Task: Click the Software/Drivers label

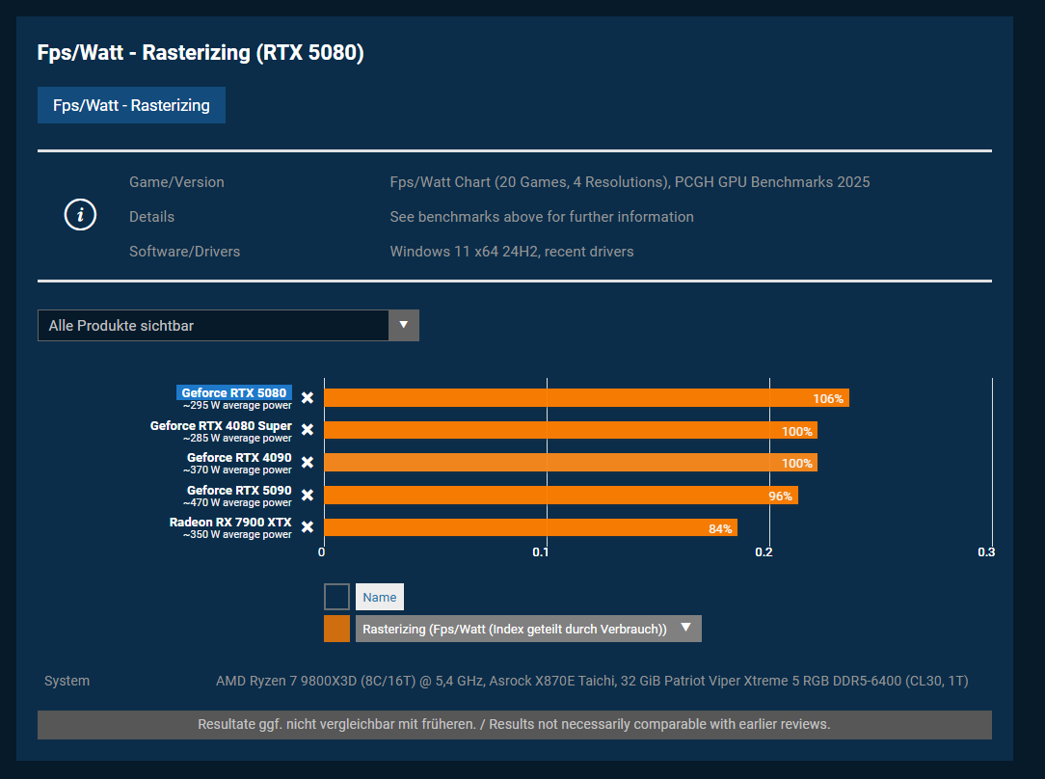Action: click(184, 252)
